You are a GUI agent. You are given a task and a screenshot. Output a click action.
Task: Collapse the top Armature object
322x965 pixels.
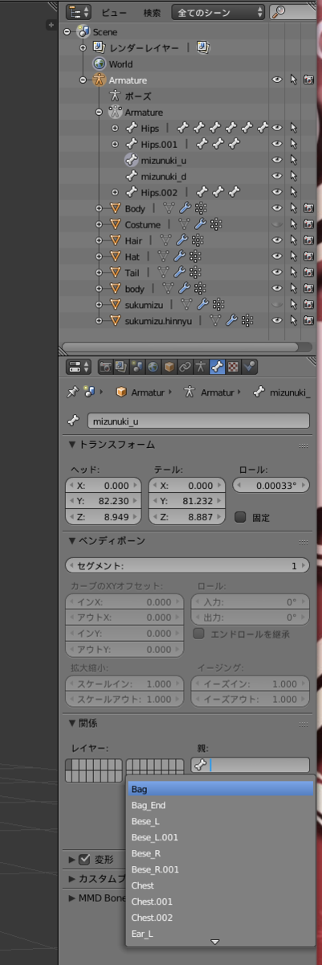coord(83,80)
